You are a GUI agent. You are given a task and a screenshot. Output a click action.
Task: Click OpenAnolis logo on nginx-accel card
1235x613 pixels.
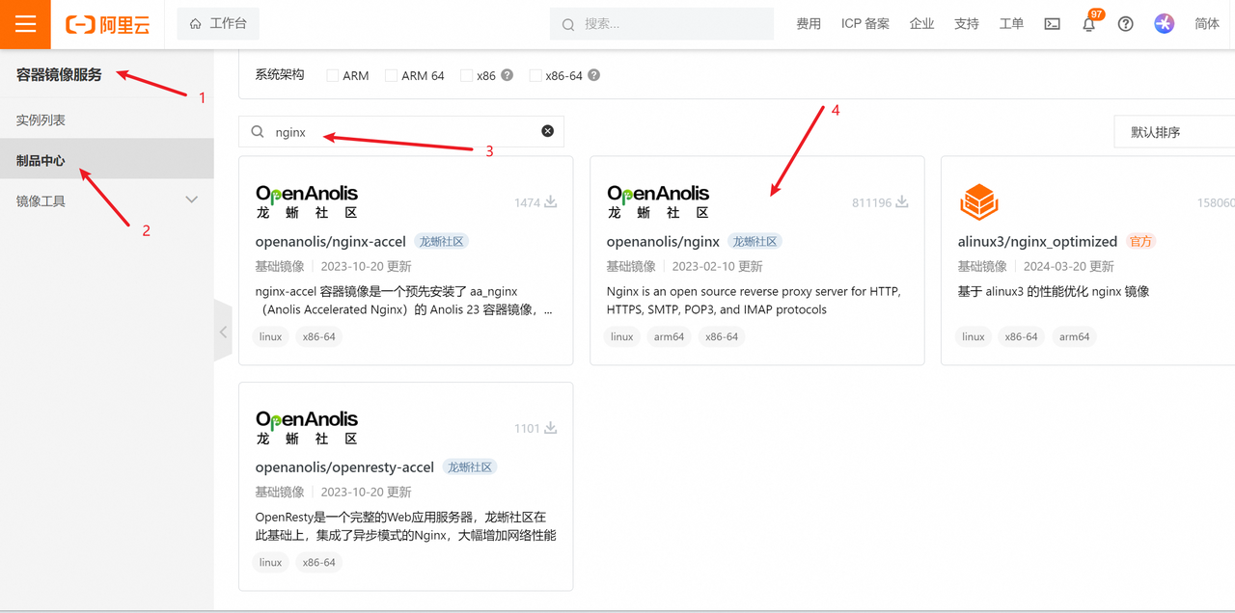[307, 202]
